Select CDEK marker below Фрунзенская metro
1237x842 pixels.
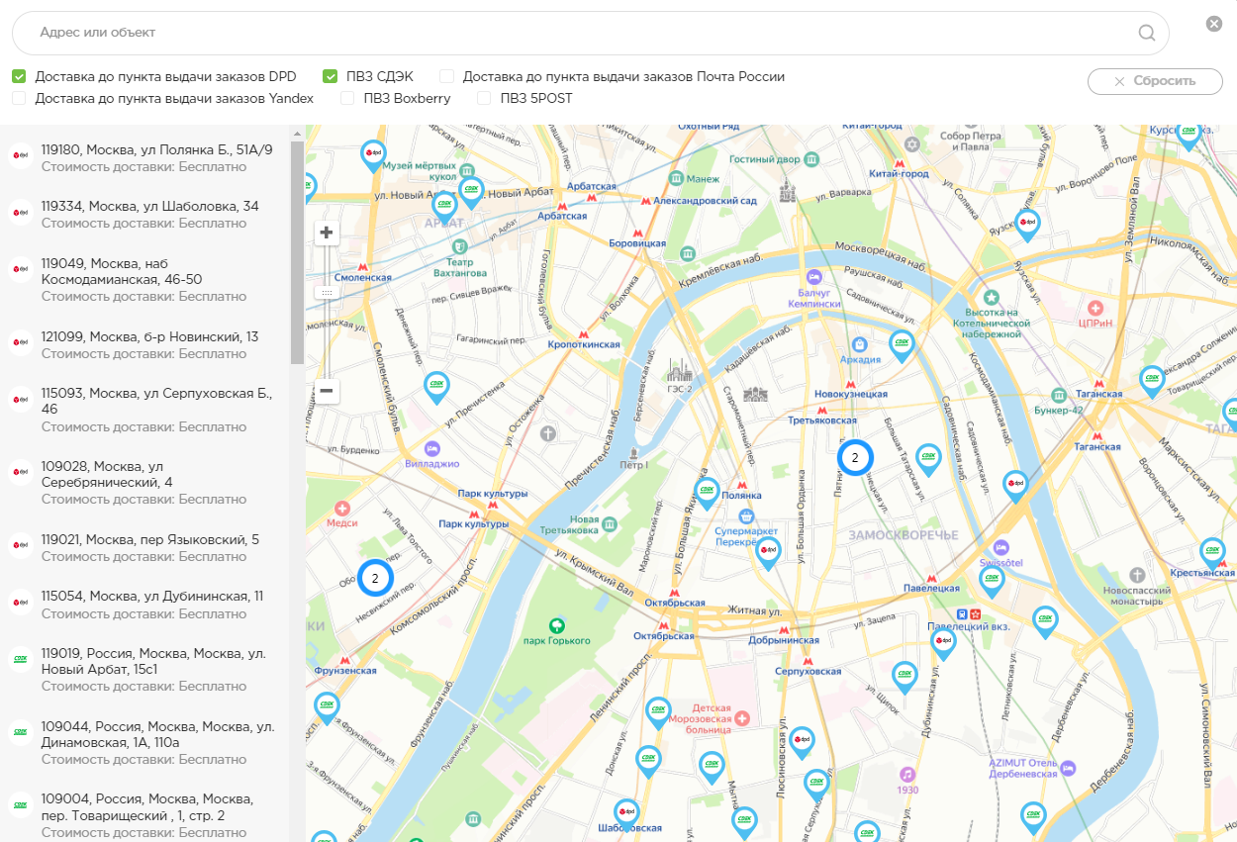327,708
